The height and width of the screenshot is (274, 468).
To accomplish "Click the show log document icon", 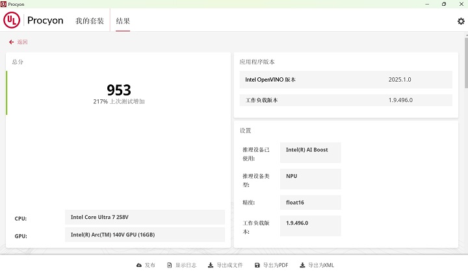I will click(x=170, y=265).
